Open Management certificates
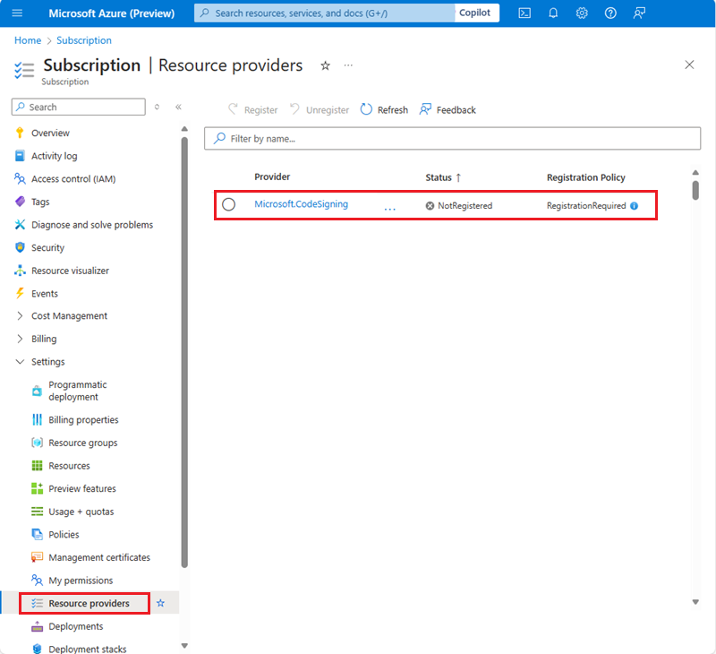 98,557
